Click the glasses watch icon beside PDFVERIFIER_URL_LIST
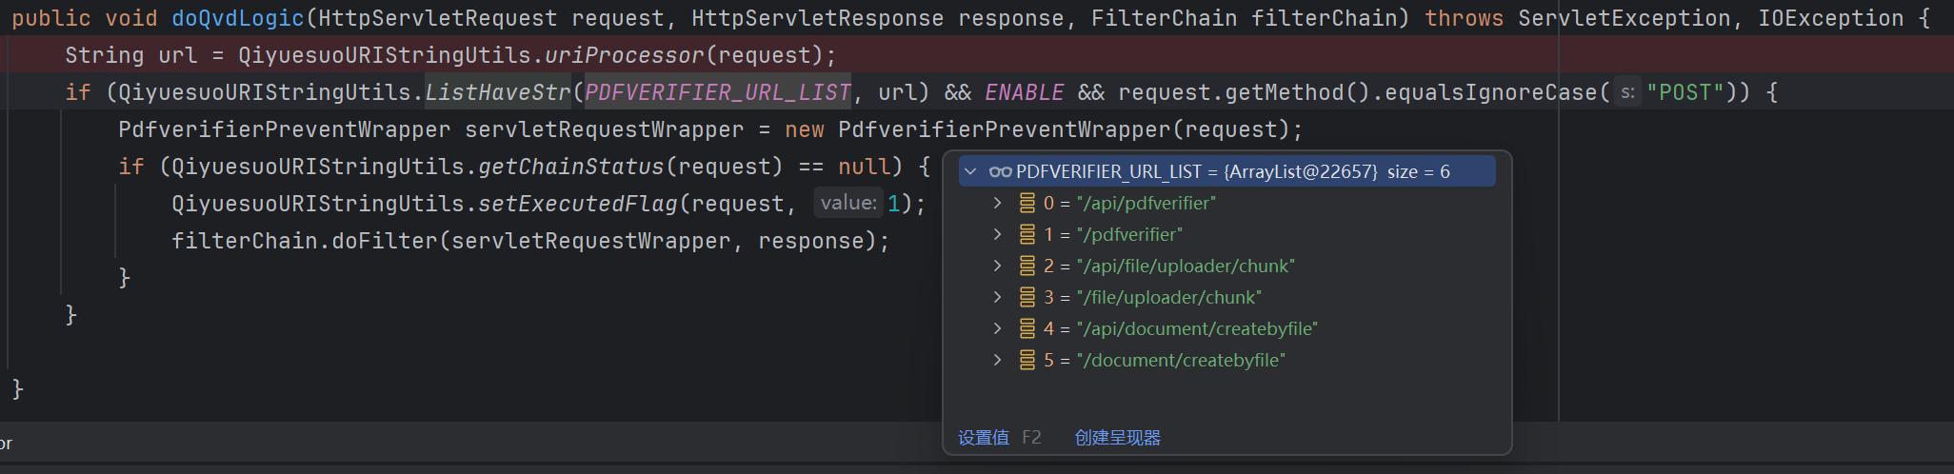The image size is (1954, 474). pyautogui.click(x=1000, y=172)
